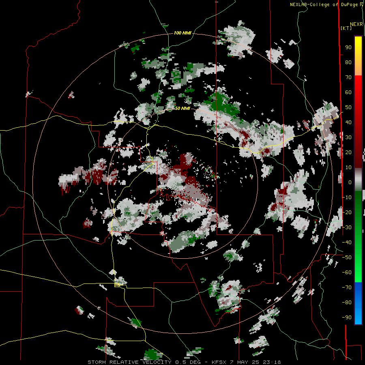Screen dimensions: 365x365
Task: Click the 100 NMI range ring label
Action: 182,33
